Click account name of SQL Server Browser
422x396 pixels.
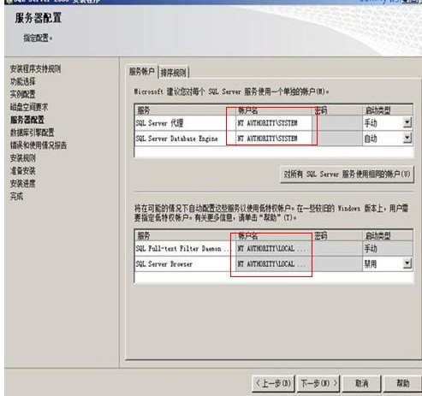pyautogui.click(x=275, y=264)
